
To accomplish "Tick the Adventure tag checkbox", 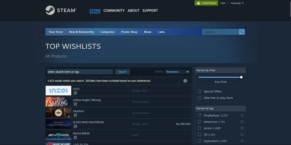I will click(199, 122).
